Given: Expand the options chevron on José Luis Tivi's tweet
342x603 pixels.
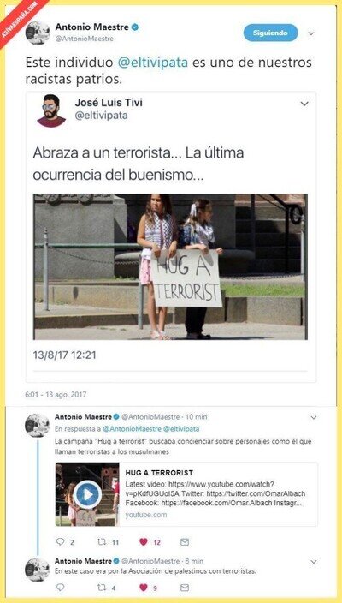Looking at the screenshot, I should (x=304, y=104).
